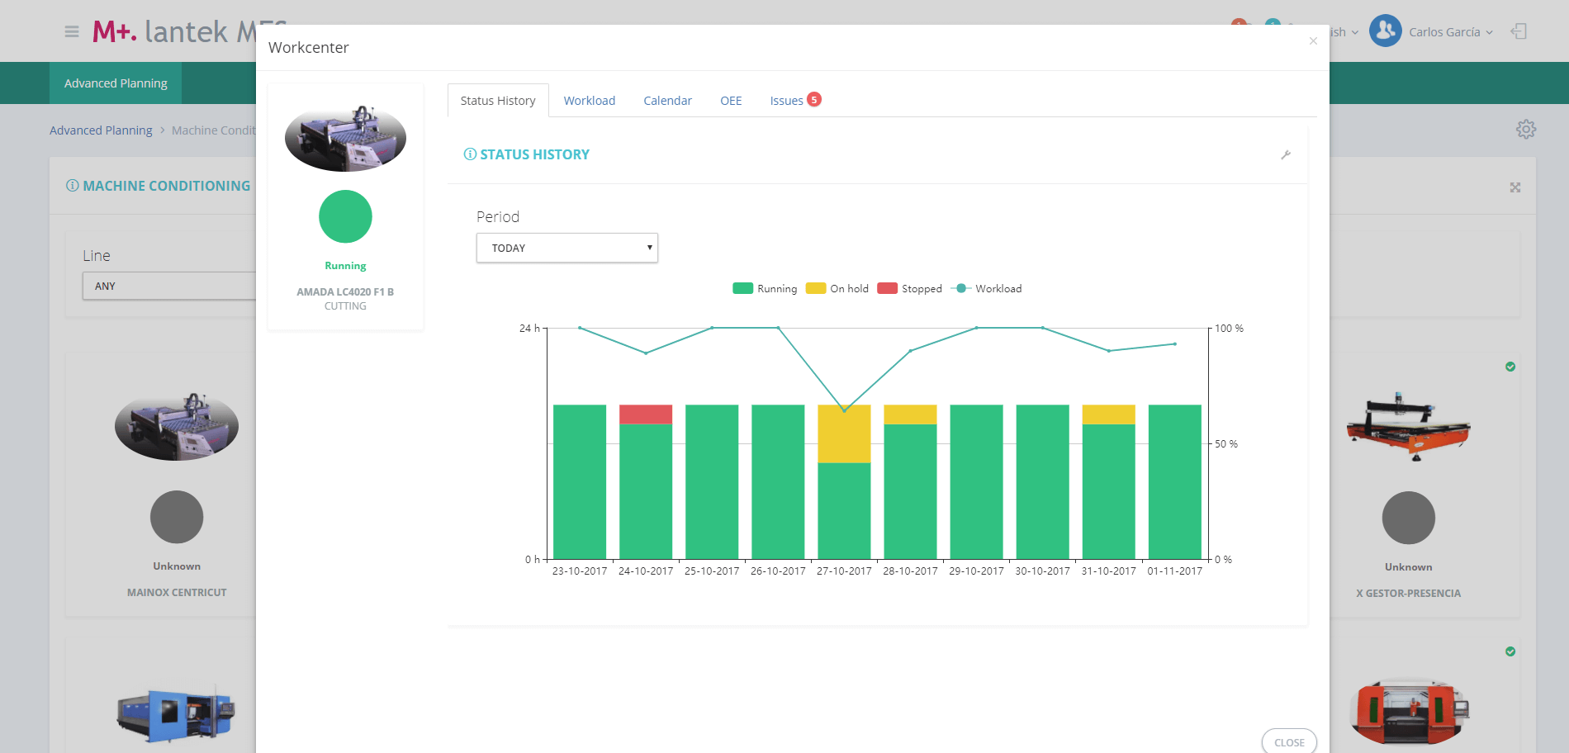
Task: Switch to the Workload tab
Action: pos(589,101)
